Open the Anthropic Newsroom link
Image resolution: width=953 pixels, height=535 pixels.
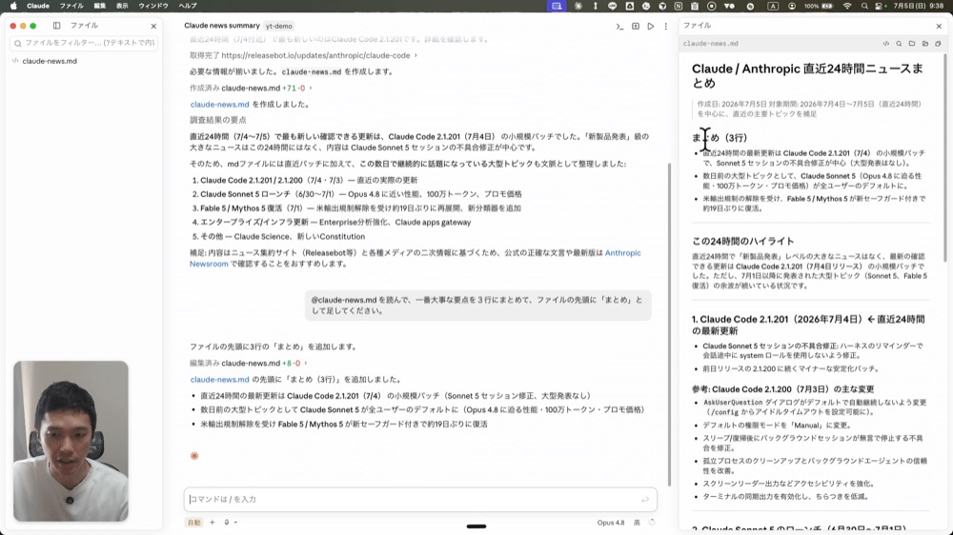tap(416, 258)
